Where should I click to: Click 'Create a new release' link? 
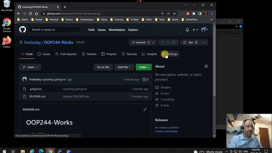(166, 131)
